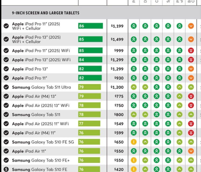201x172 pixels.
Task: Click the red rating icon in iPad Pro 13" (2025) WiFi row
Action: [191, 60]
